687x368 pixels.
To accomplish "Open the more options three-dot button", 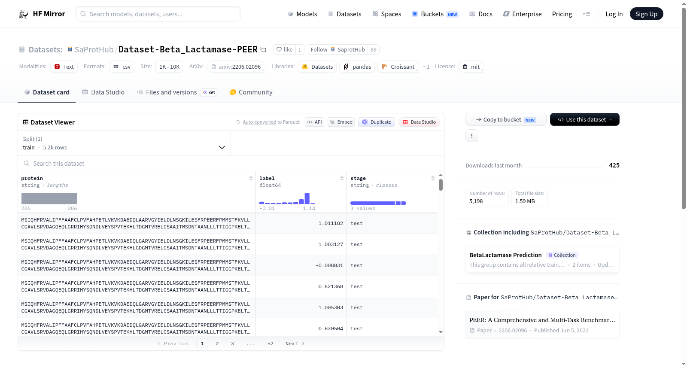I will coord(472,136).
